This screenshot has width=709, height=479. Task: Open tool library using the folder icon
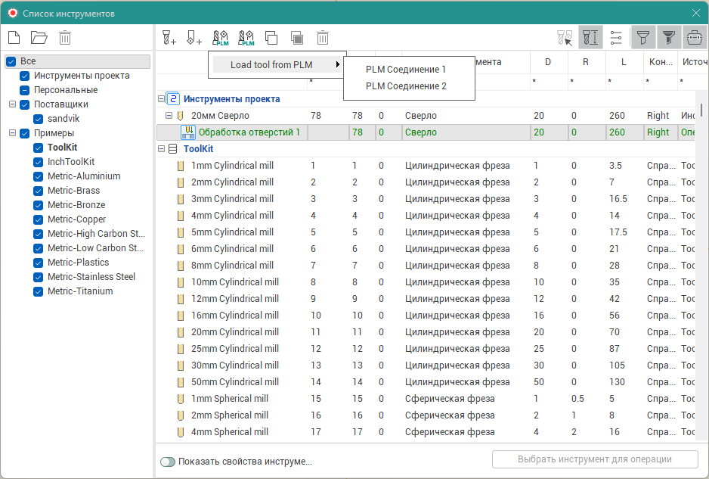39,37
